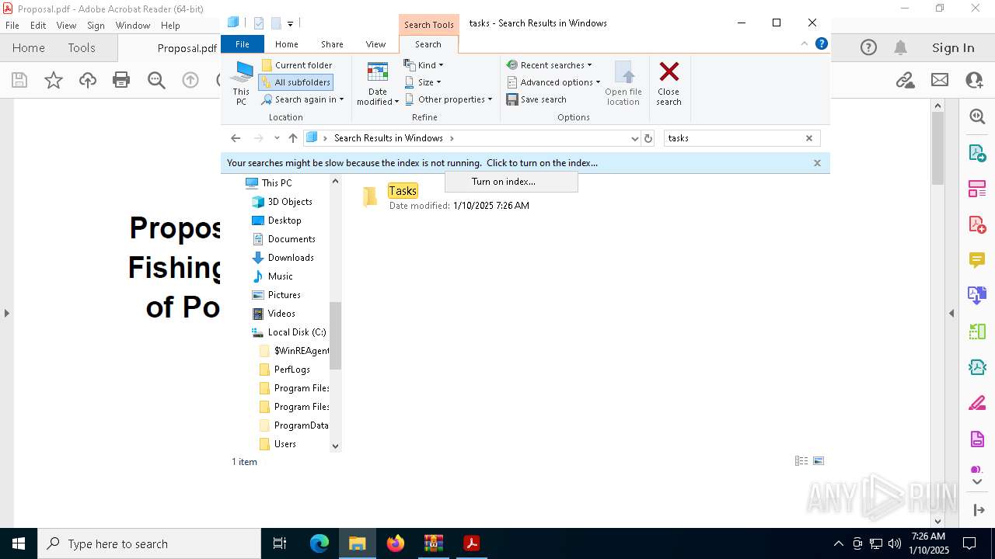Click Close search red X
This screenshot has width=995, height=559.
coord(669,83)
